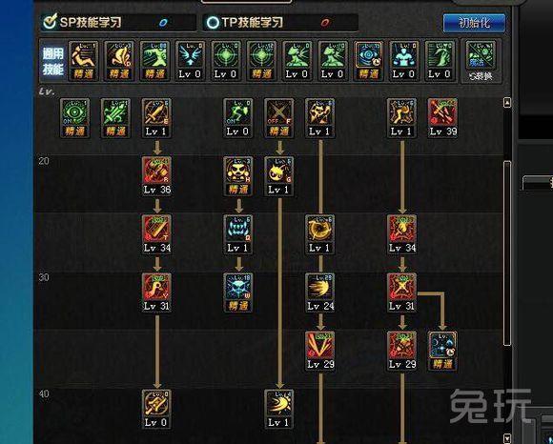Click the scrollbar down arrow of the skill tree
The height and width of the screenshot is (444, 553).
[507, 437]
